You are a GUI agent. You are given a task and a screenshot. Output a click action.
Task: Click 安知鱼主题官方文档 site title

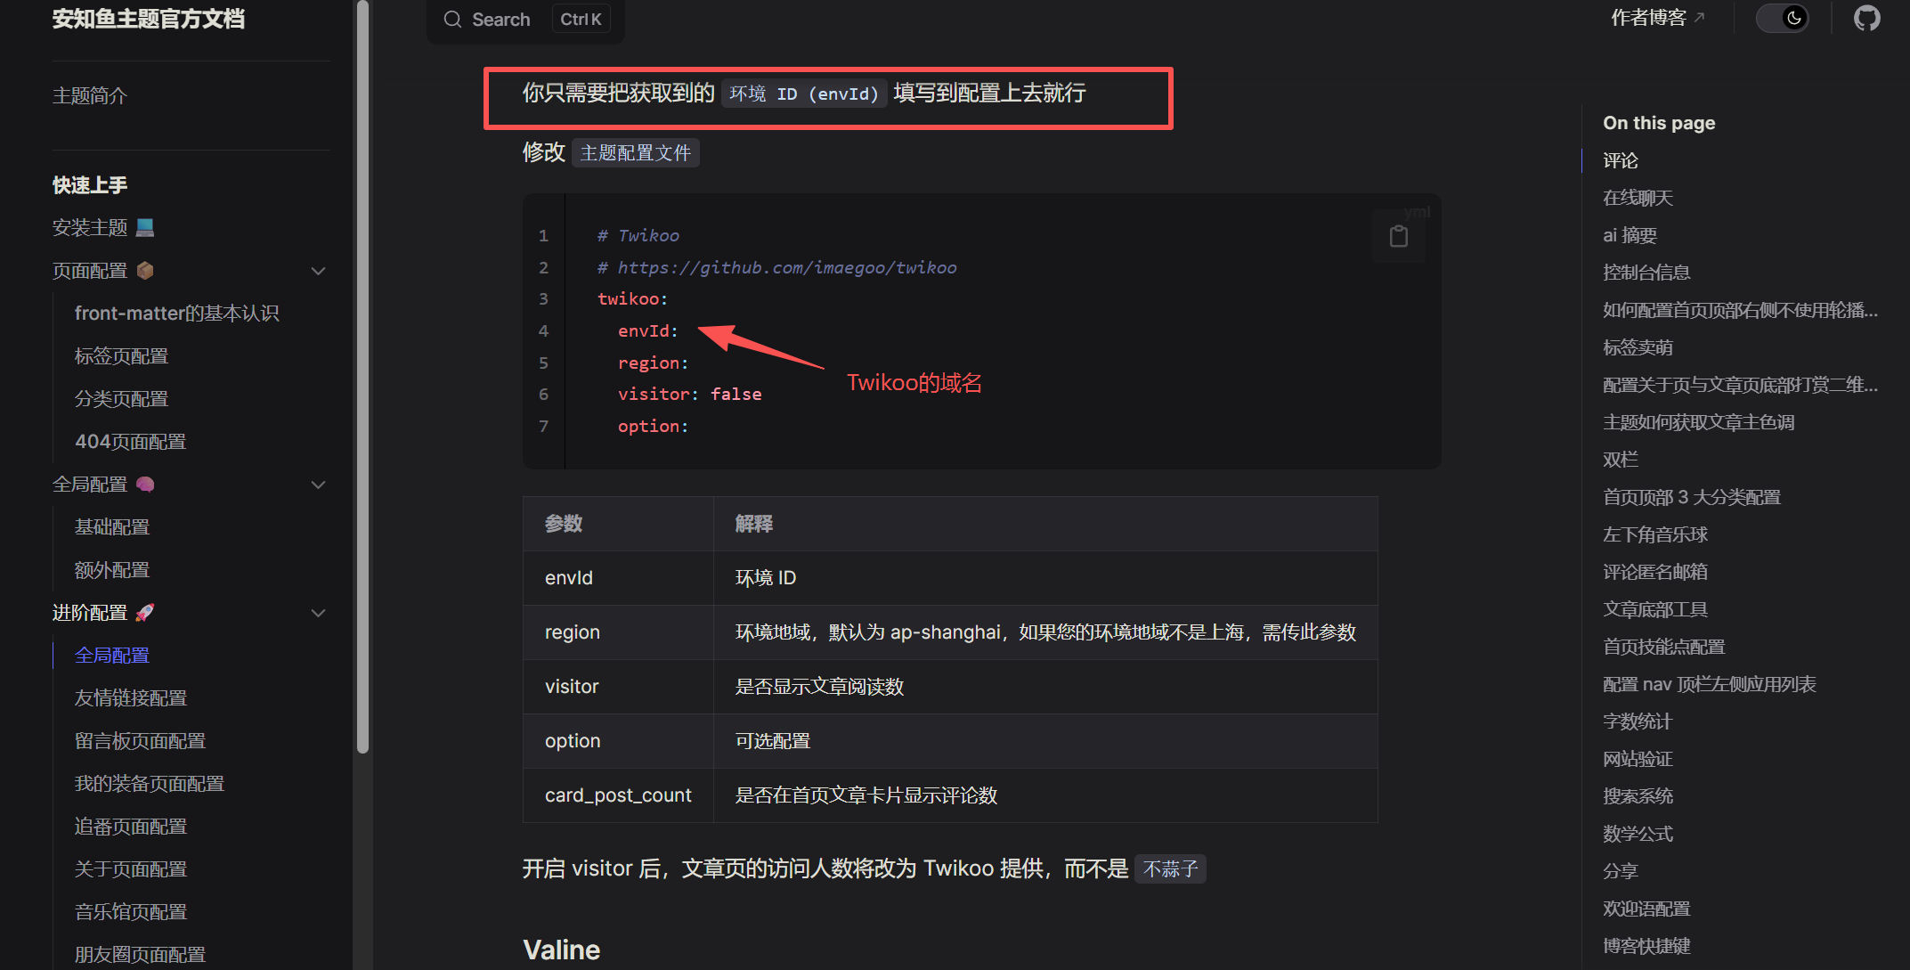pos(148,19)
